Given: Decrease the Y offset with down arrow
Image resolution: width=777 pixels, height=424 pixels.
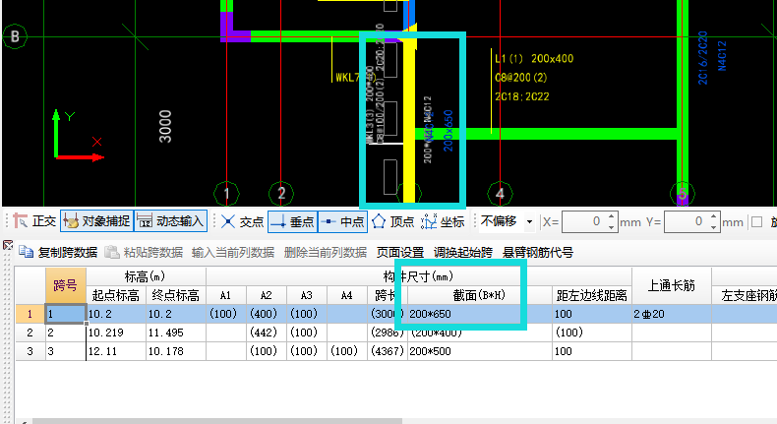Looking at the screenshot, I should [714, 226].
